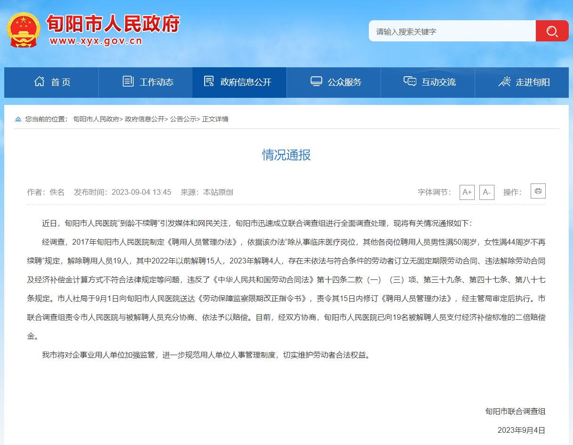573x445 pixels.
Task: Click the icon beside 走进旬阳
Action: [504, 81]
